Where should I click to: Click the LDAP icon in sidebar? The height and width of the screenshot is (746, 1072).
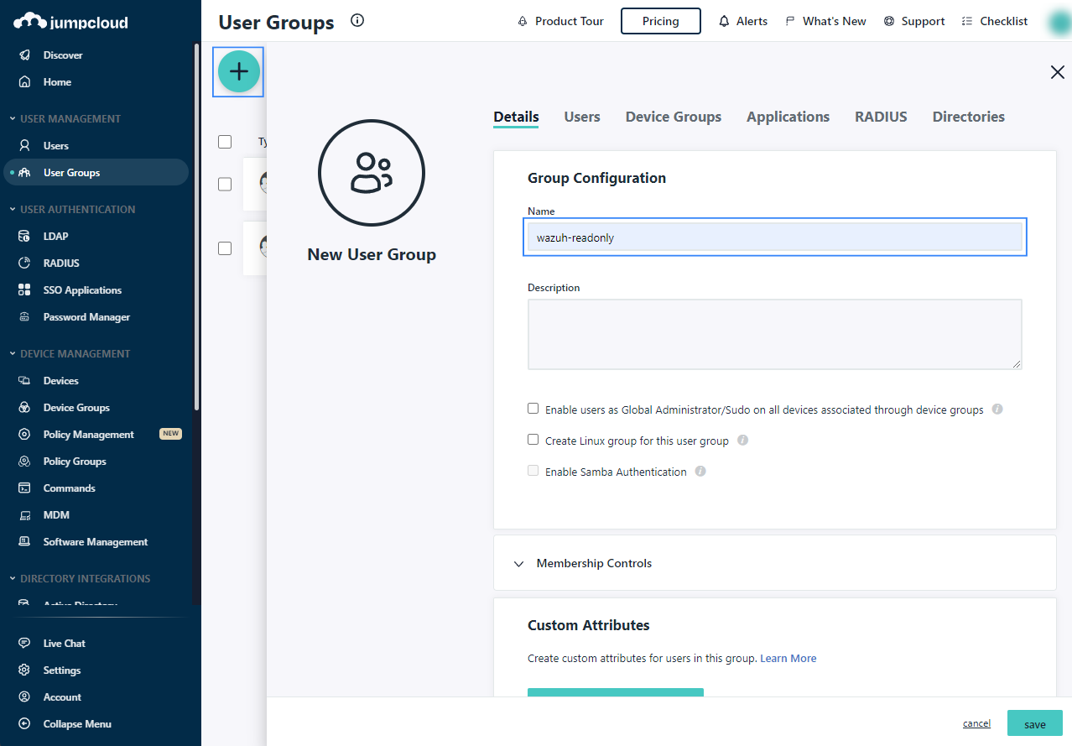point(25,237)
